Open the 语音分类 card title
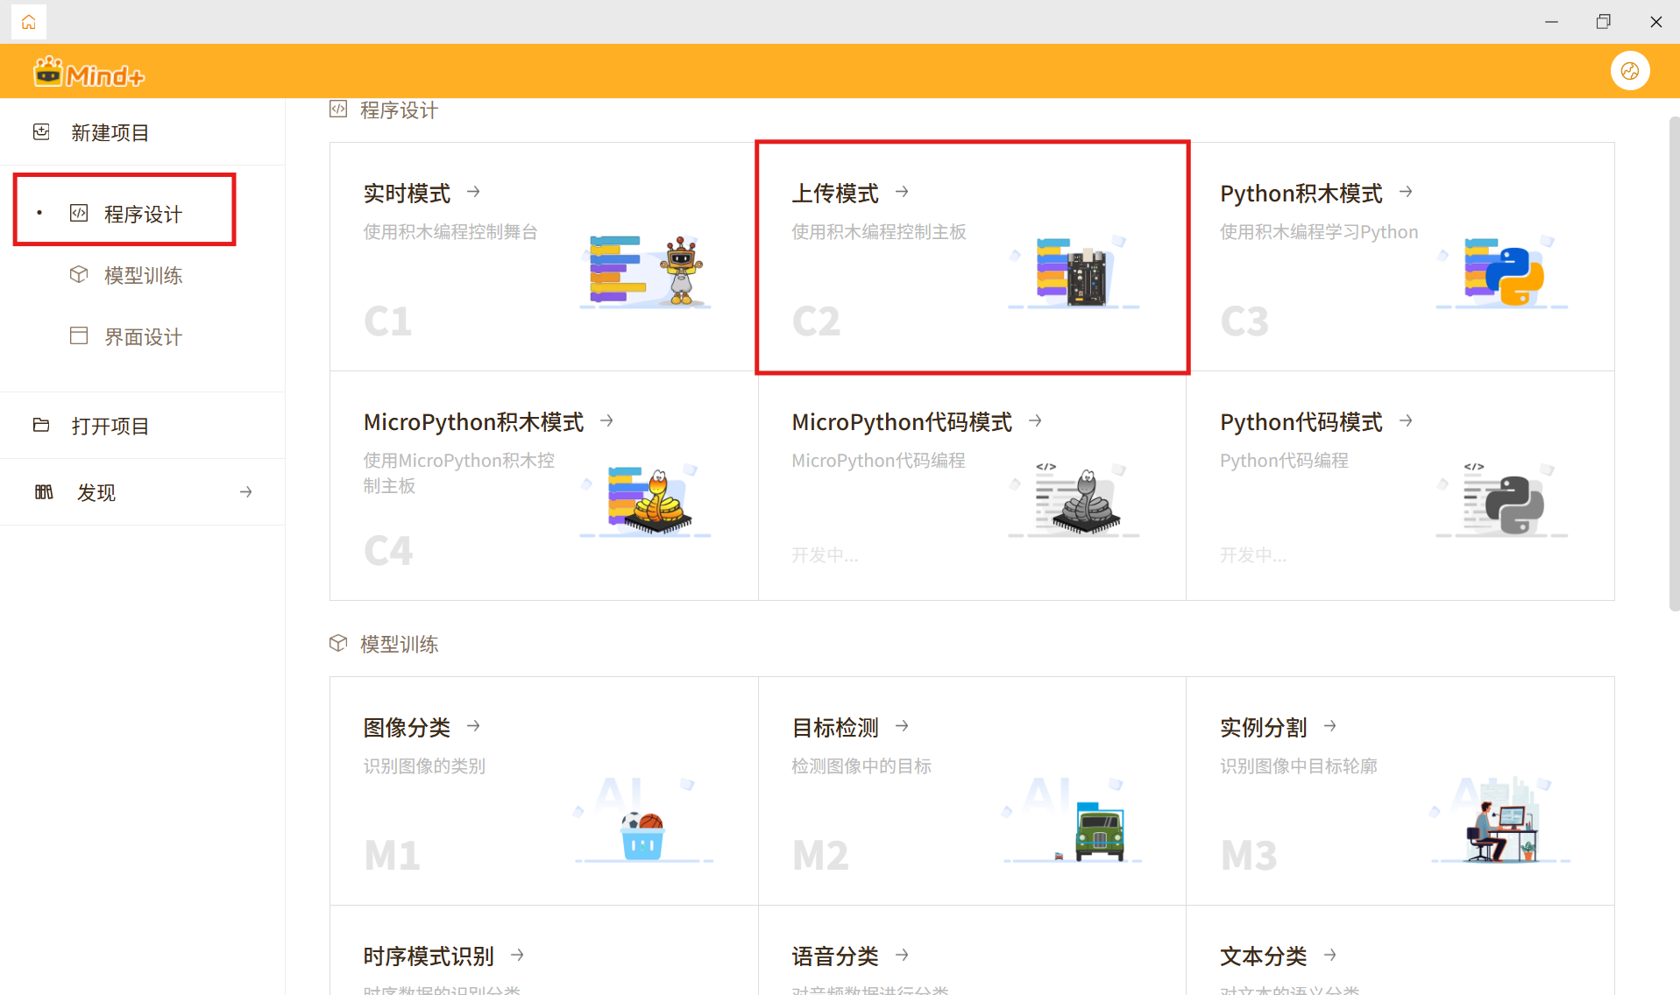The width and height of the screenshot is (1680, 995). coord(834,956)
